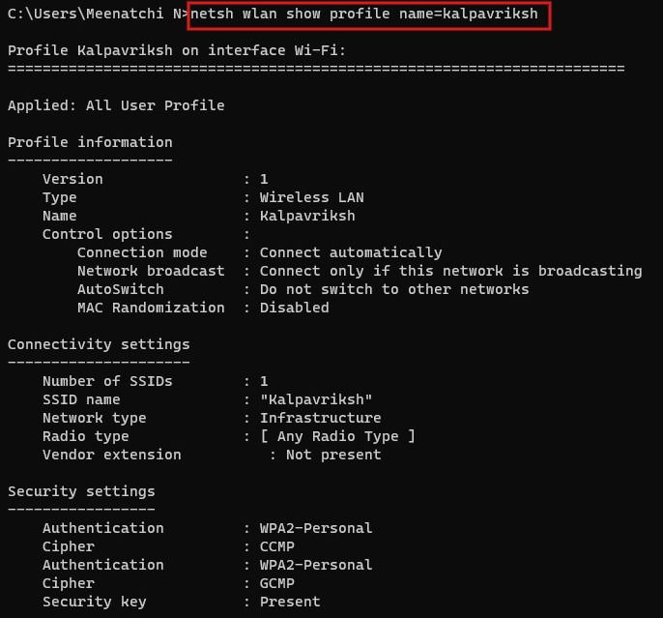This screenshot has height=618, width=663.
Task: Click the "Profile information" section heading
Action: pyautogui.click(x=90, y=142)
